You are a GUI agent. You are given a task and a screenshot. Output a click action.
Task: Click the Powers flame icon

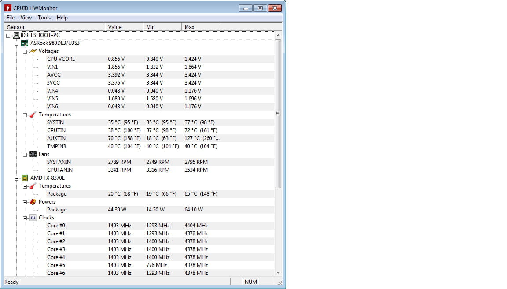click(33, 202)
